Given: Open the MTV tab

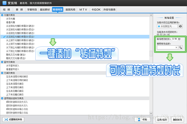Looking at the screenshot, I should [83, 9].
